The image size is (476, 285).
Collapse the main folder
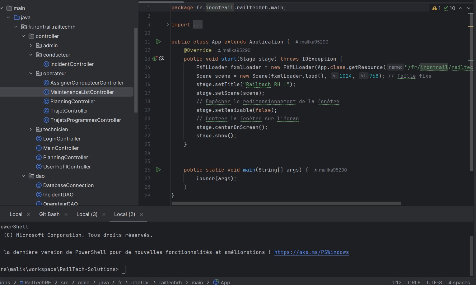pos(2,8)
